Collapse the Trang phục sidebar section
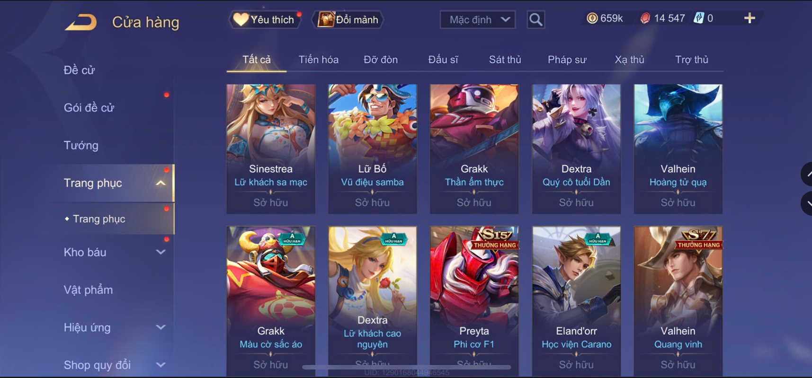The width and height of the screenshot is (812, 378). tap(161, 183)
